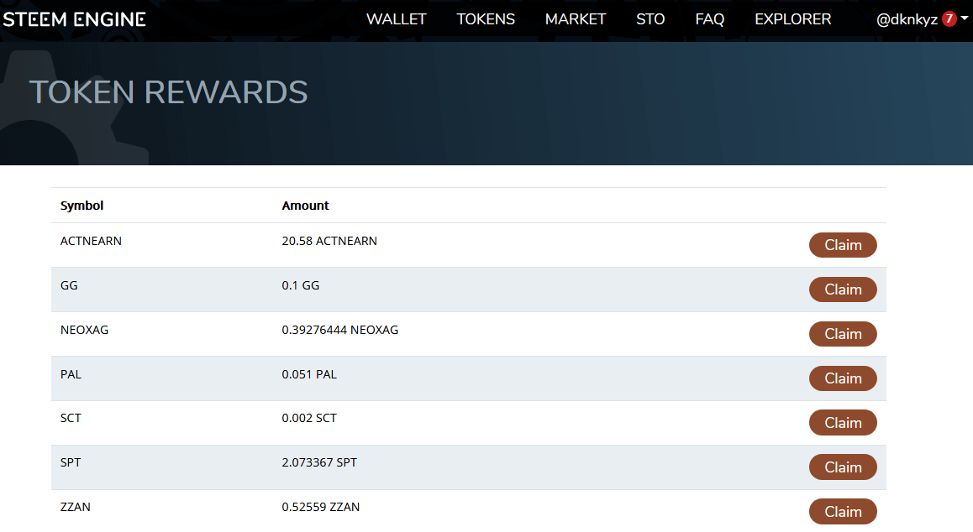Open the MARKET section
This screenshot has width=973, height=532.
tap(576, 19)
